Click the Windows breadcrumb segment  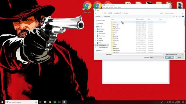tap(126, 13)
